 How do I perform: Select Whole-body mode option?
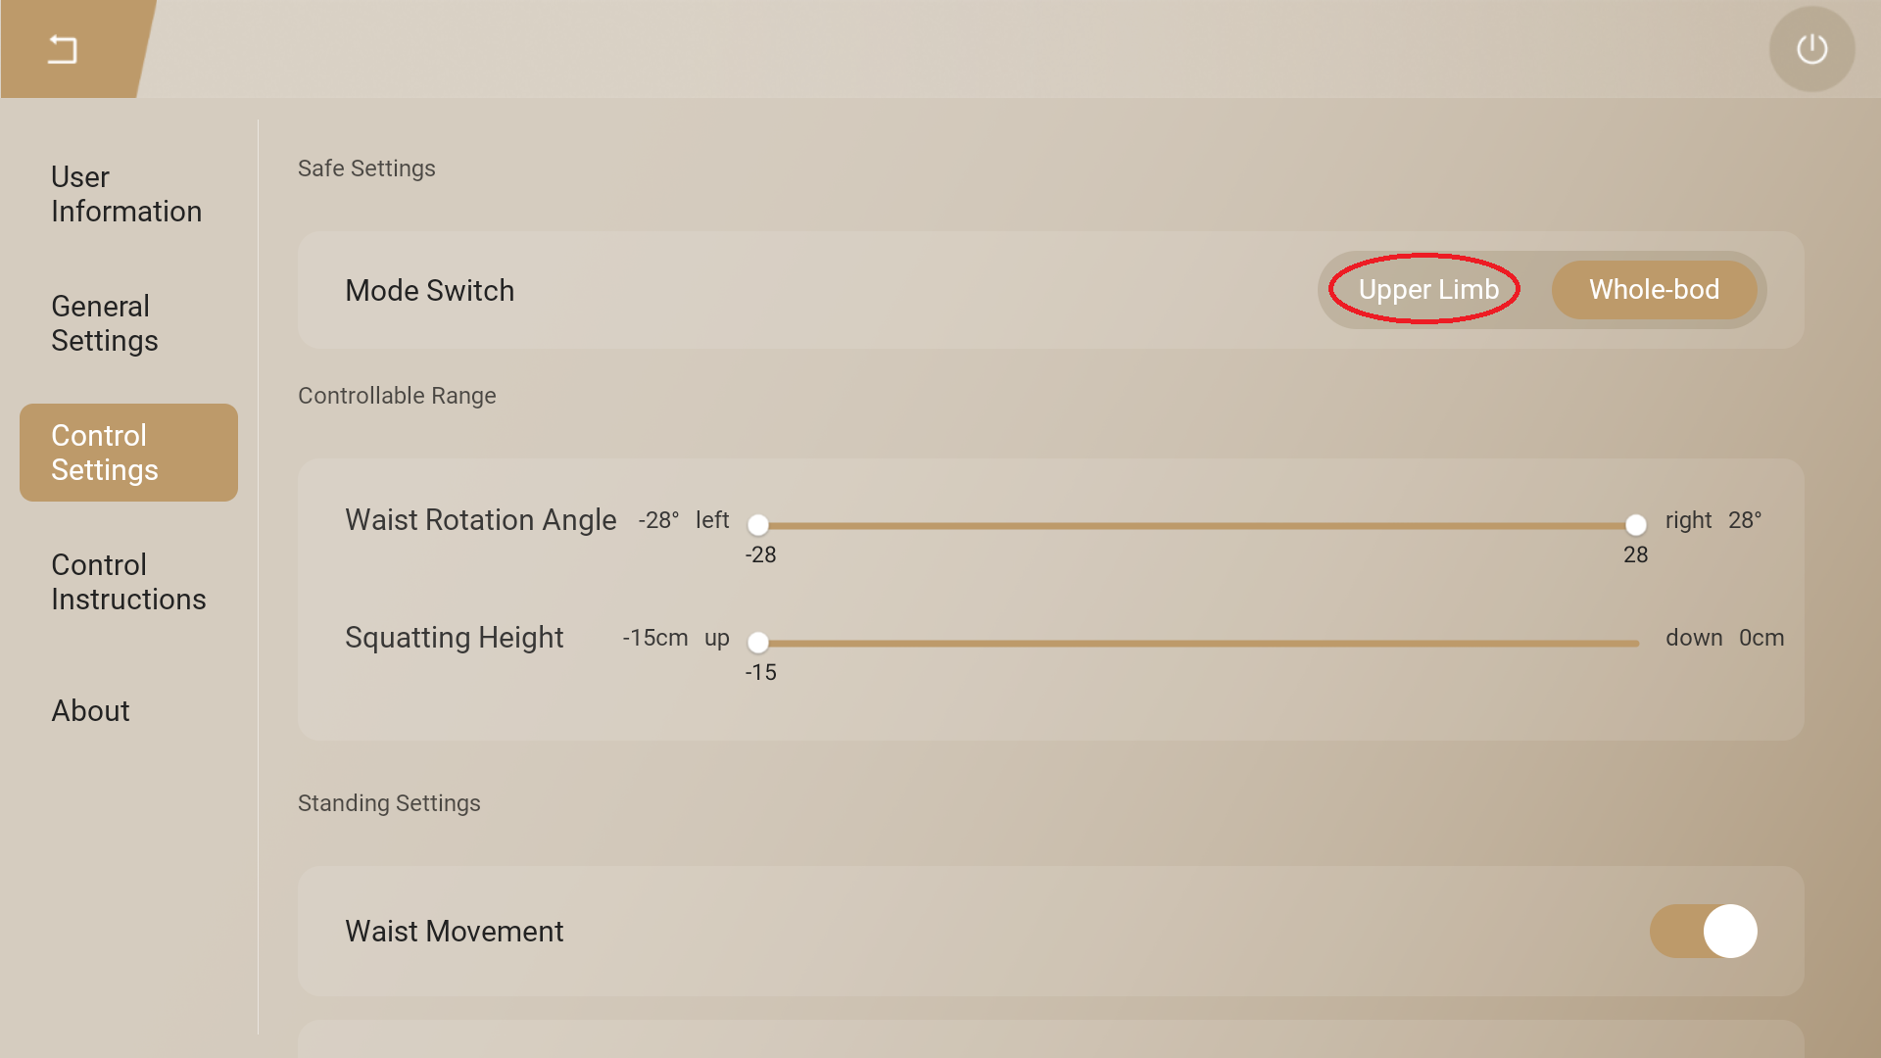pyautogui.click(x=1654, y=290)
